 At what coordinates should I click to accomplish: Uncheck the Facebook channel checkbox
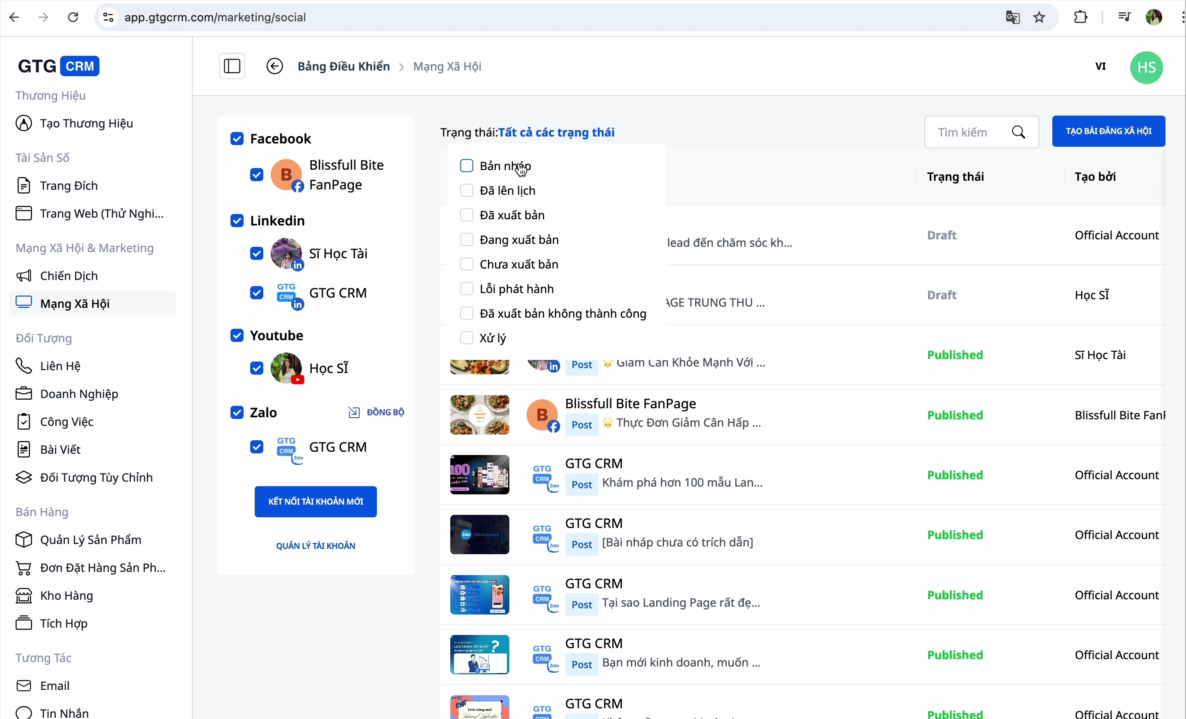(x=237, y=139)
